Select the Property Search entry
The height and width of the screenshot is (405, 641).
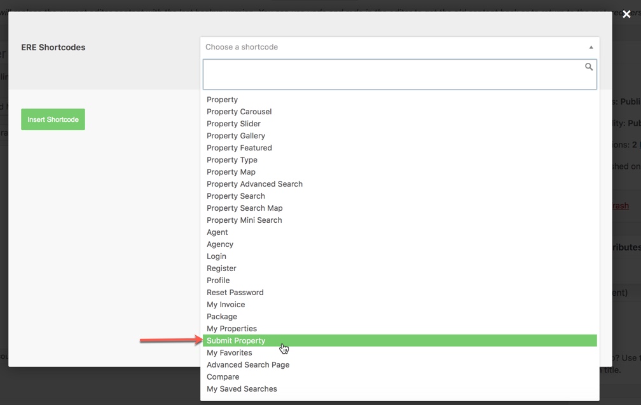[400, 196]
